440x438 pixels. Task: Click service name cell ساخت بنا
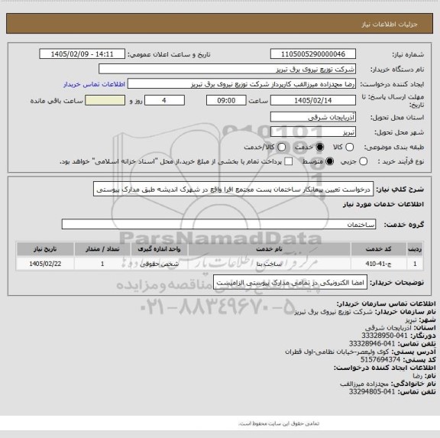pos(269,264)
